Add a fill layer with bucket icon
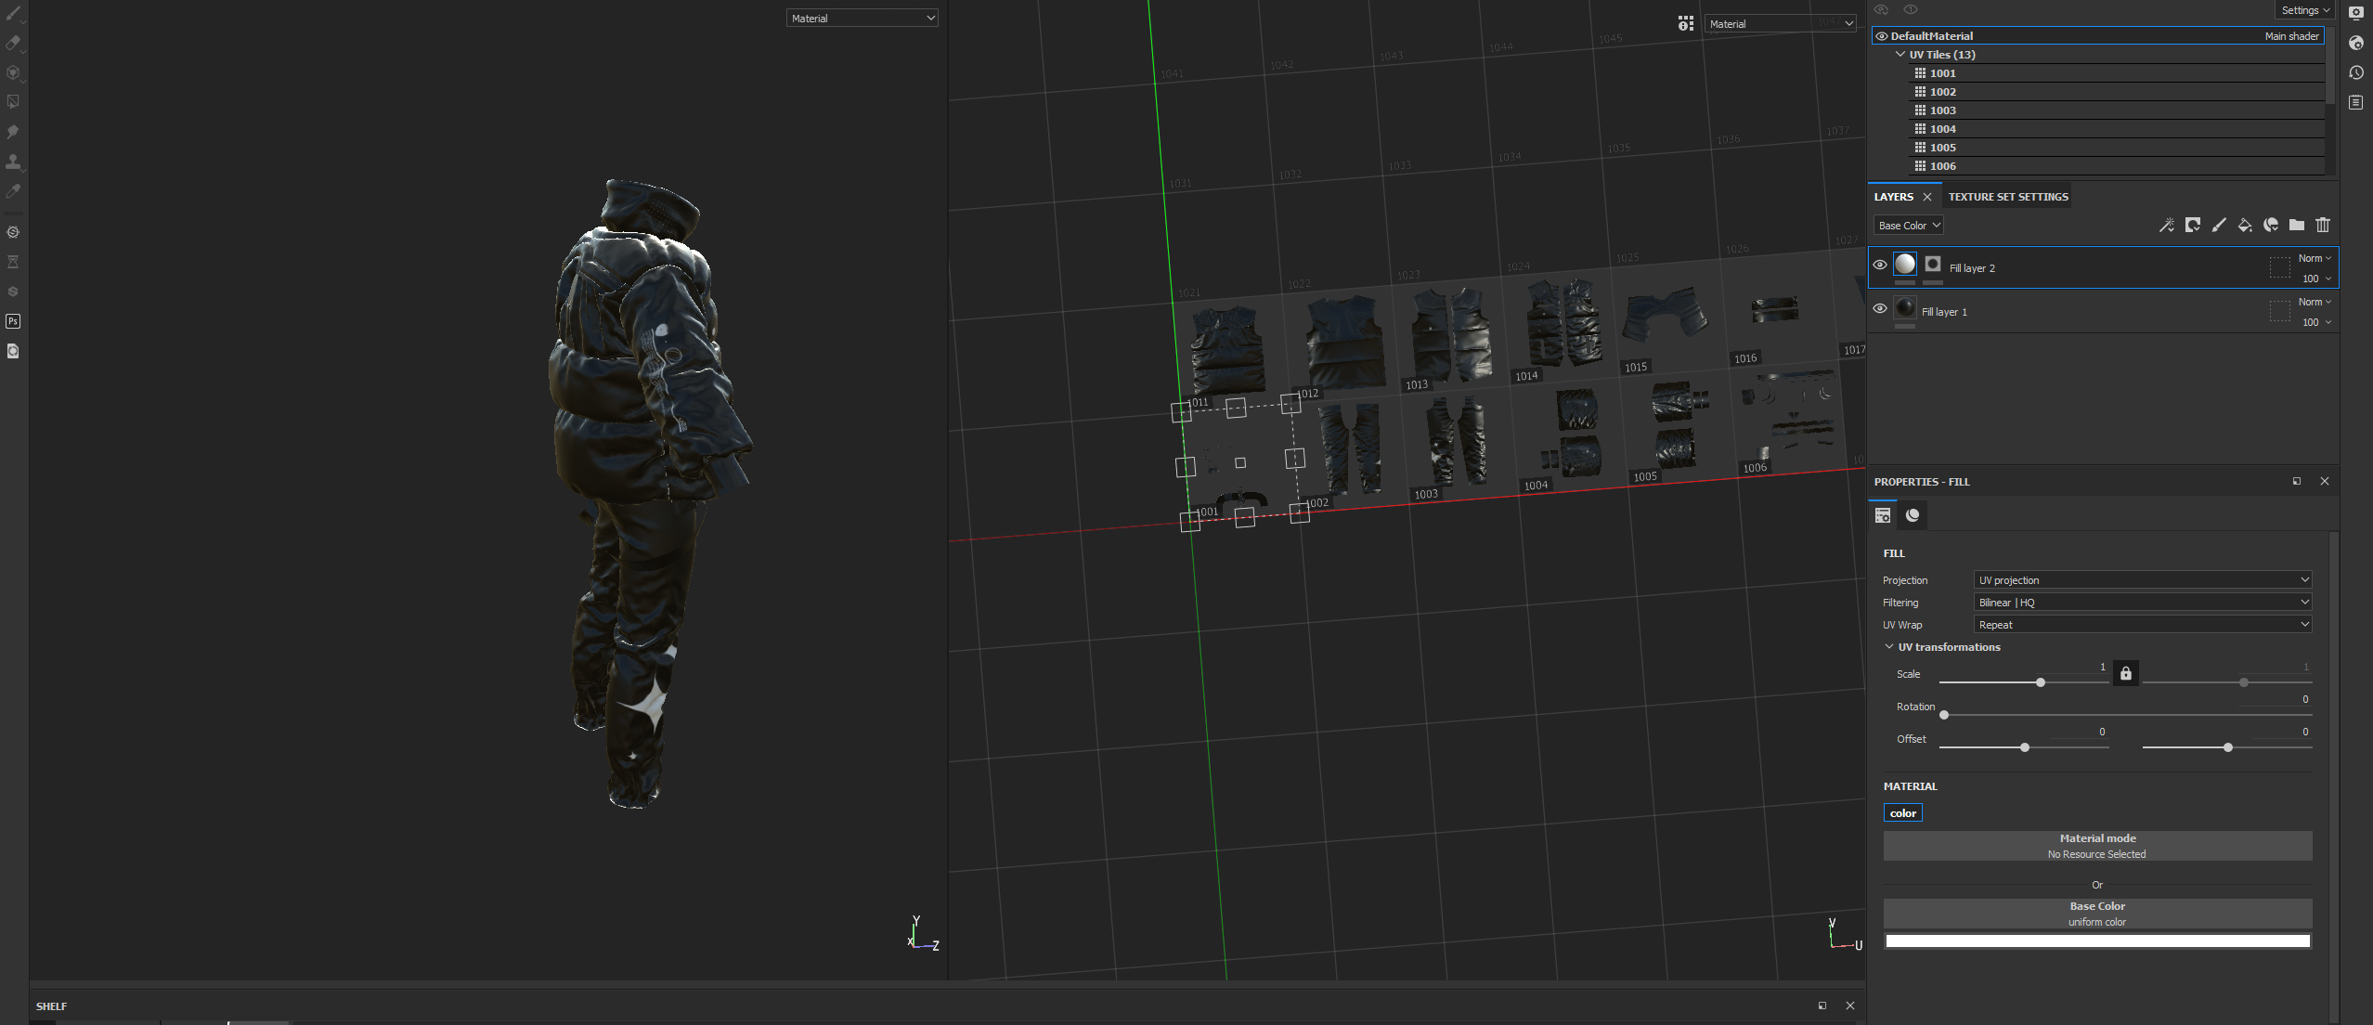The image size is (2373, 1025). [x=2244, y=225]
